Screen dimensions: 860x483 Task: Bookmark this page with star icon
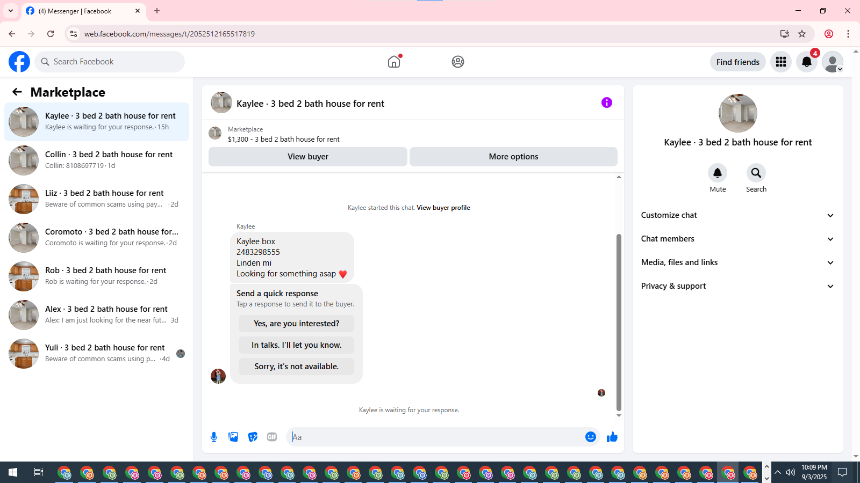point(802,34)
